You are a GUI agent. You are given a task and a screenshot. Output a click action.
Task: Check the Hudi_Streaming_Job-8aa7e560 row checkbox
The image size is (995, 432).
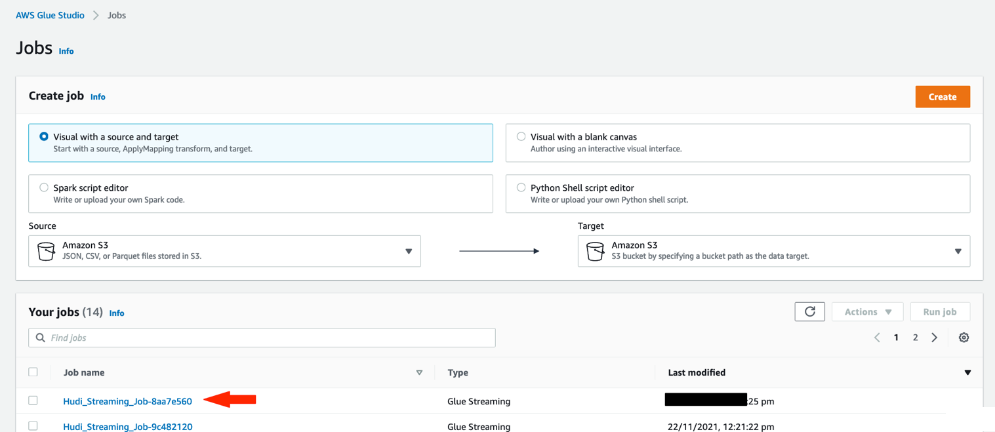33,400
